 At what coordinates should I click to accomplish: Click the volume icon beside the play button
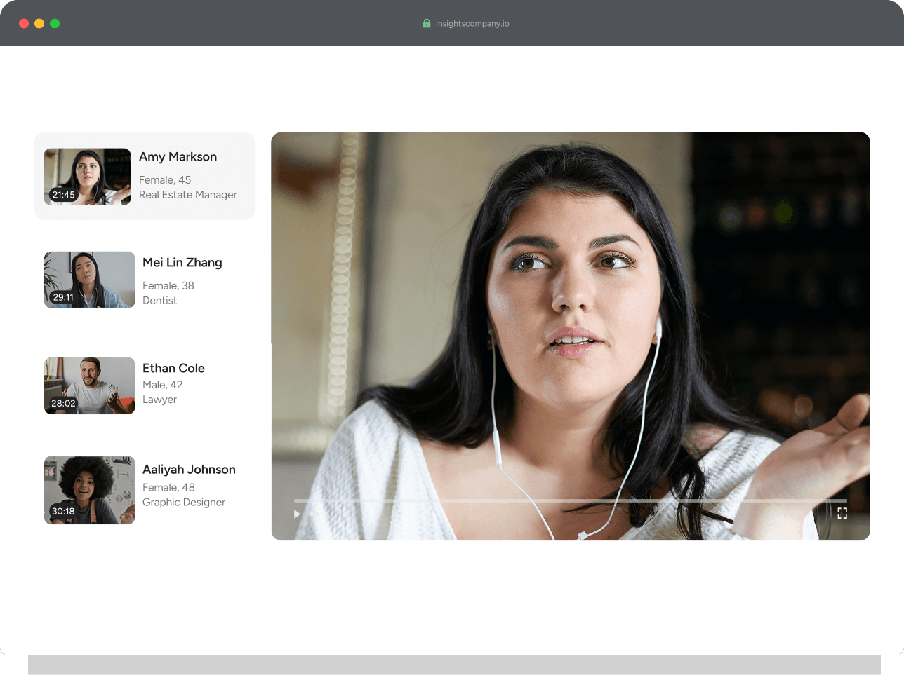(x=314, y=514)
